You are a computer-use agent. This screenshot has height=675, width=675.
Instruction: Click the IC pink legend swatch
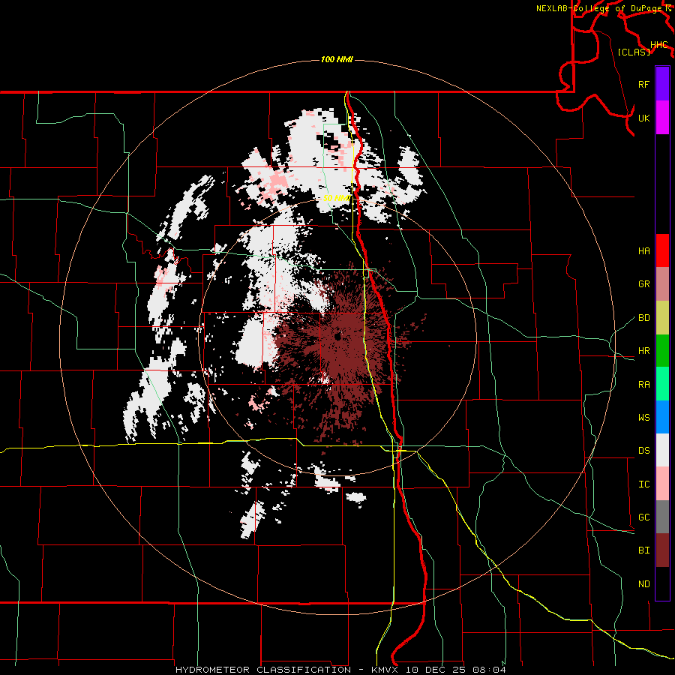point(662,484)
